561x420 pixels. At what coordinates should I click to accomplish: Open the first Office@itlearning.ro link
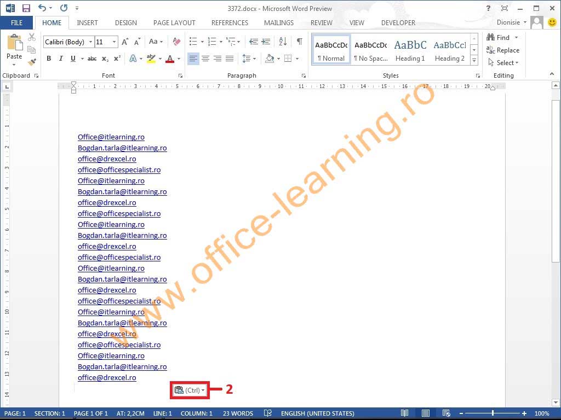111,137
